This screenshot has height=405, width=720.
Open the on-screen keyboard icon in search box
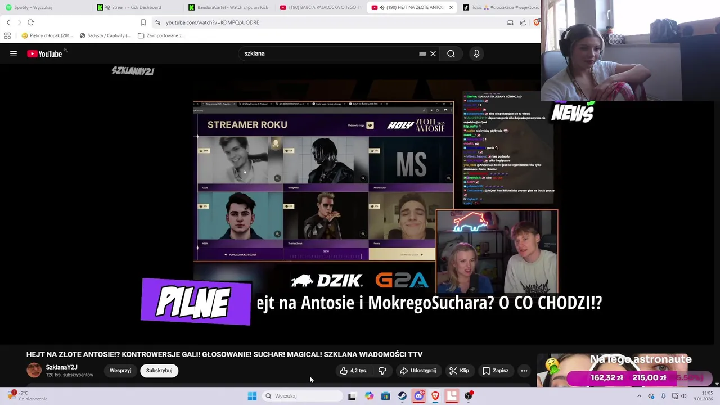point(422,53)
